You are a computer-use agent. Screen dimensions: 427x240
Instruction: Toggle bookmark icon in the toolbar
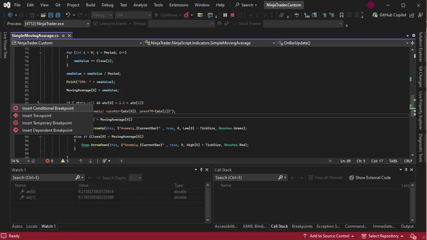point(342,15)
